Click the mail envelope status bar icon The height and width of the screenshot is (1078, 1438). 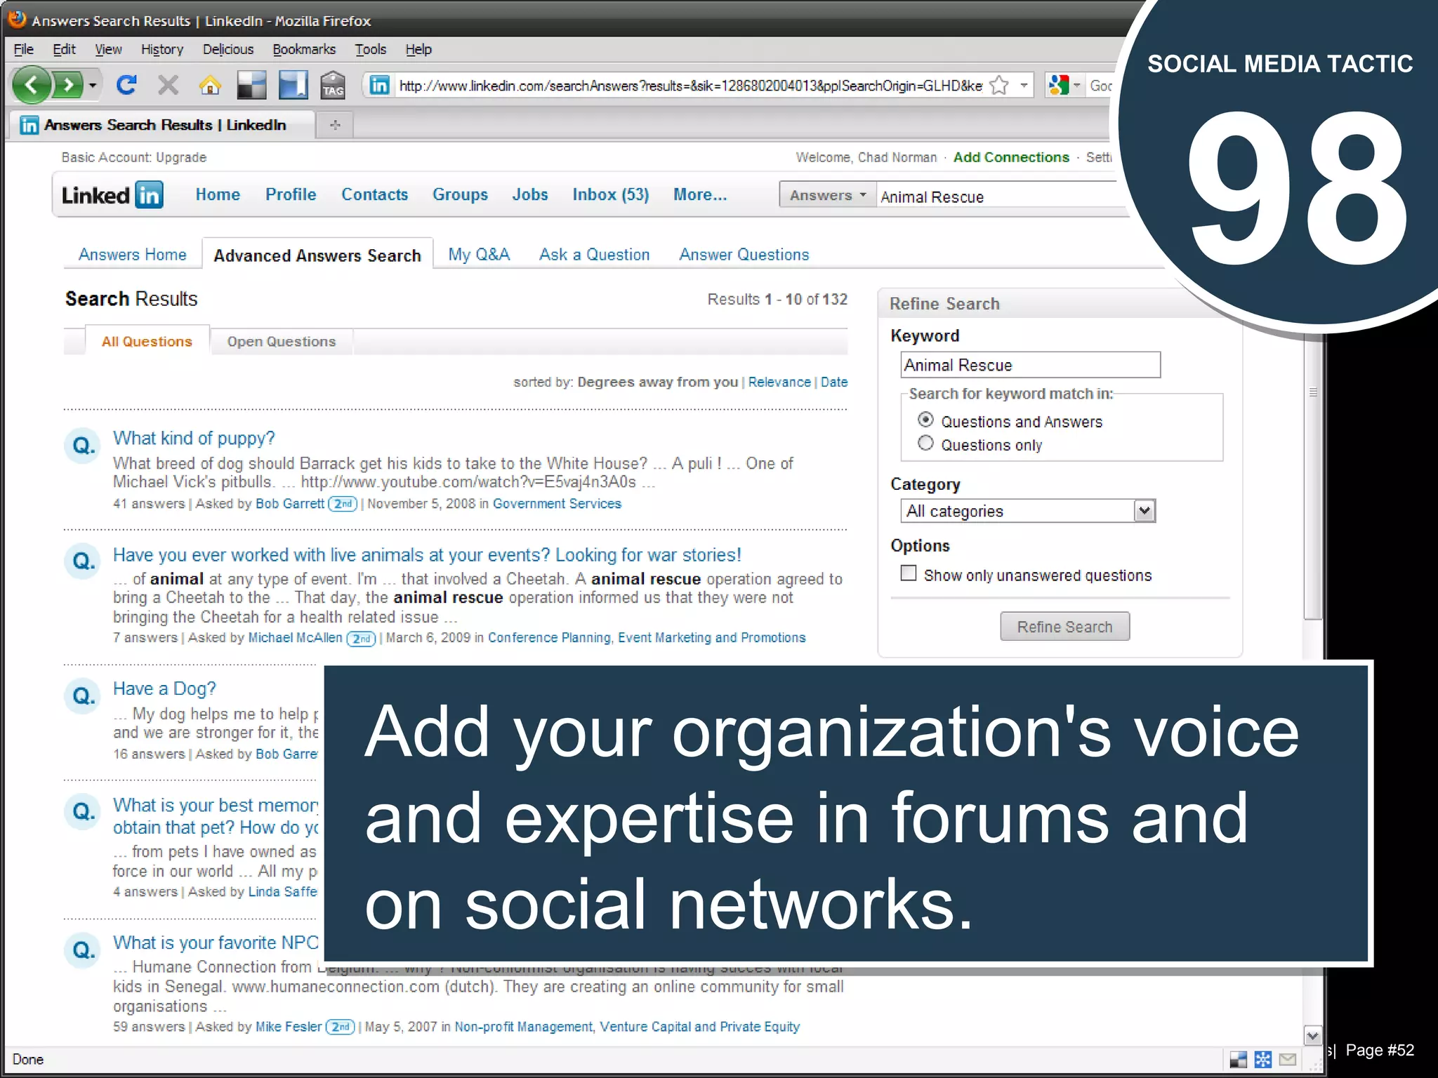1287,1060
